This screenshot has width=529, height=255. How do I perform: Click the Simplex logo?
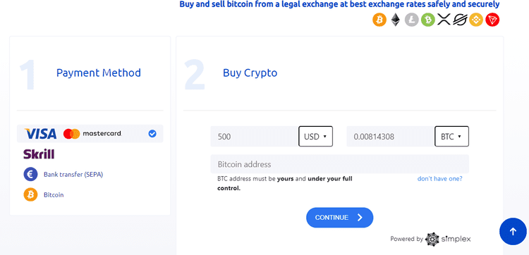[448, 239]
